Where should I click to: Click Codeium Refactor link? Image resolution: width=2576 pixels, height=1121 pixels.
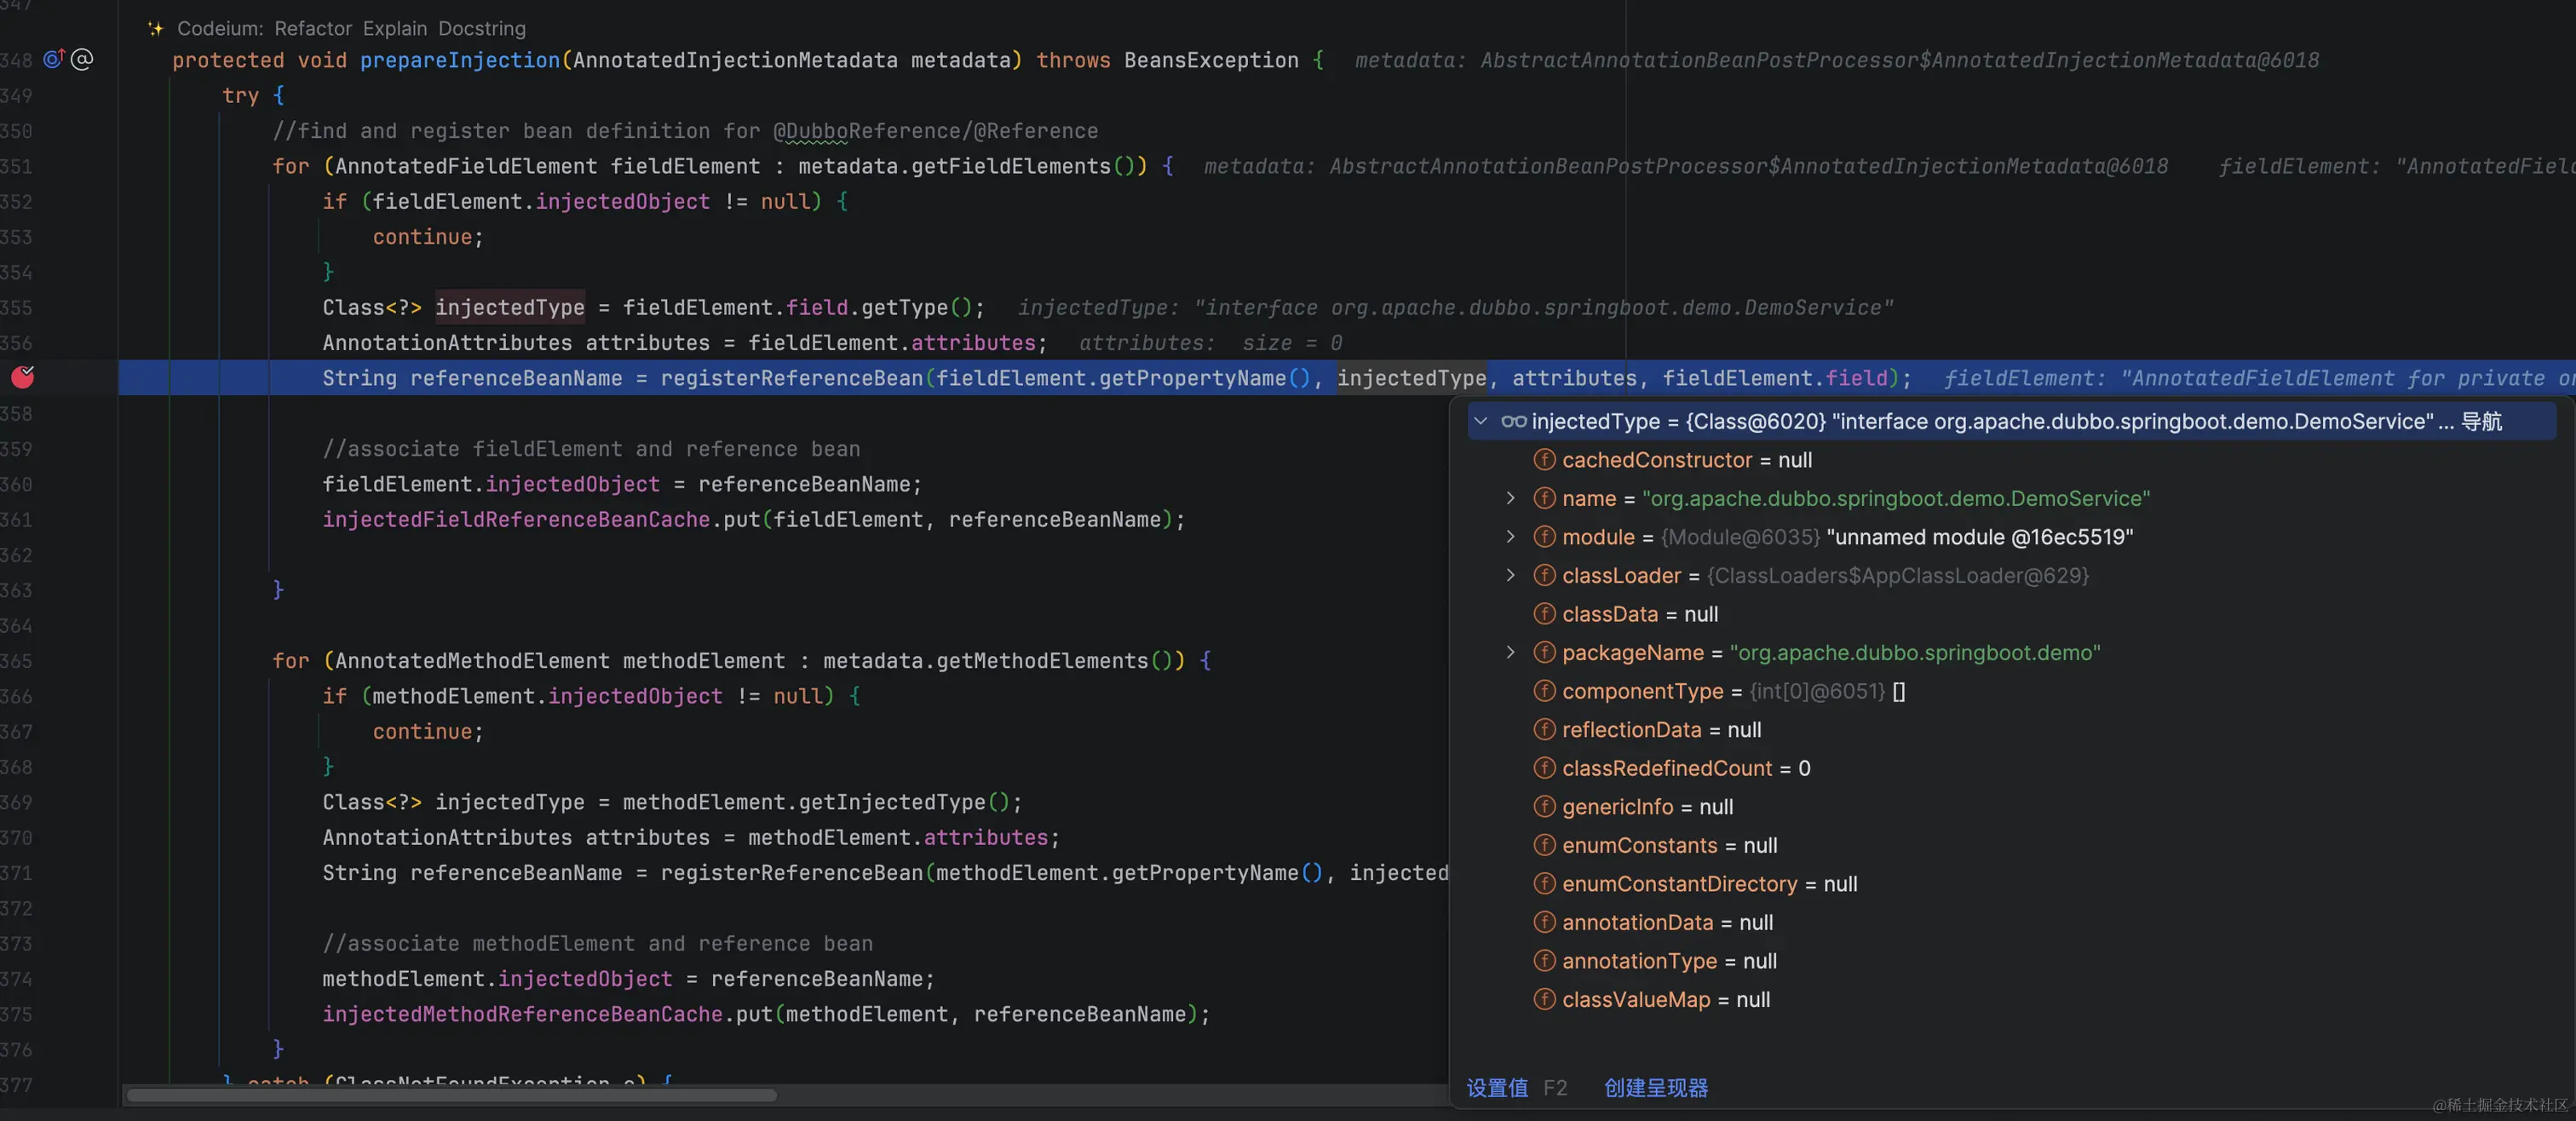313,28
